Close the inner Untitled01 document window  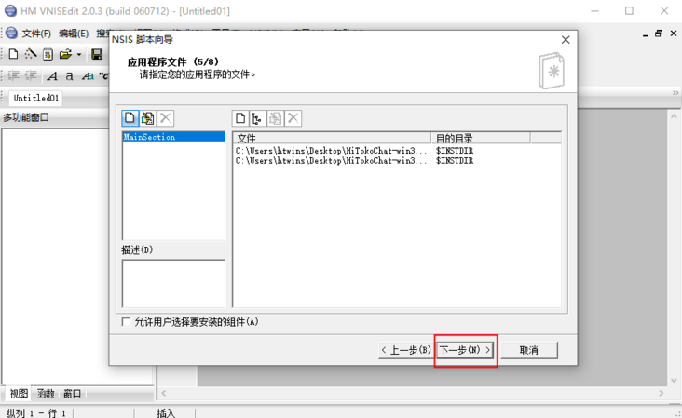(674, 34)
